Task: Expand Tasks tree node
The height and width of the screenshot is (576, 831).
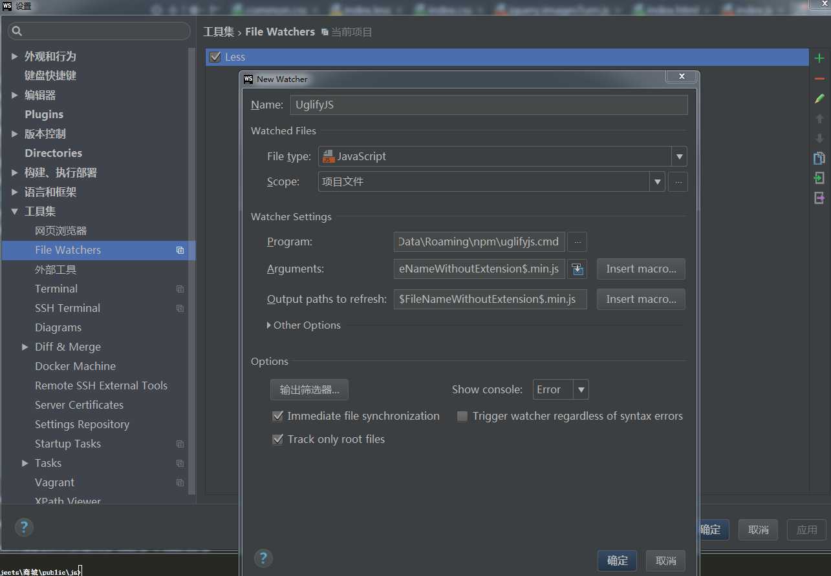Action: (x=25, y=464)
